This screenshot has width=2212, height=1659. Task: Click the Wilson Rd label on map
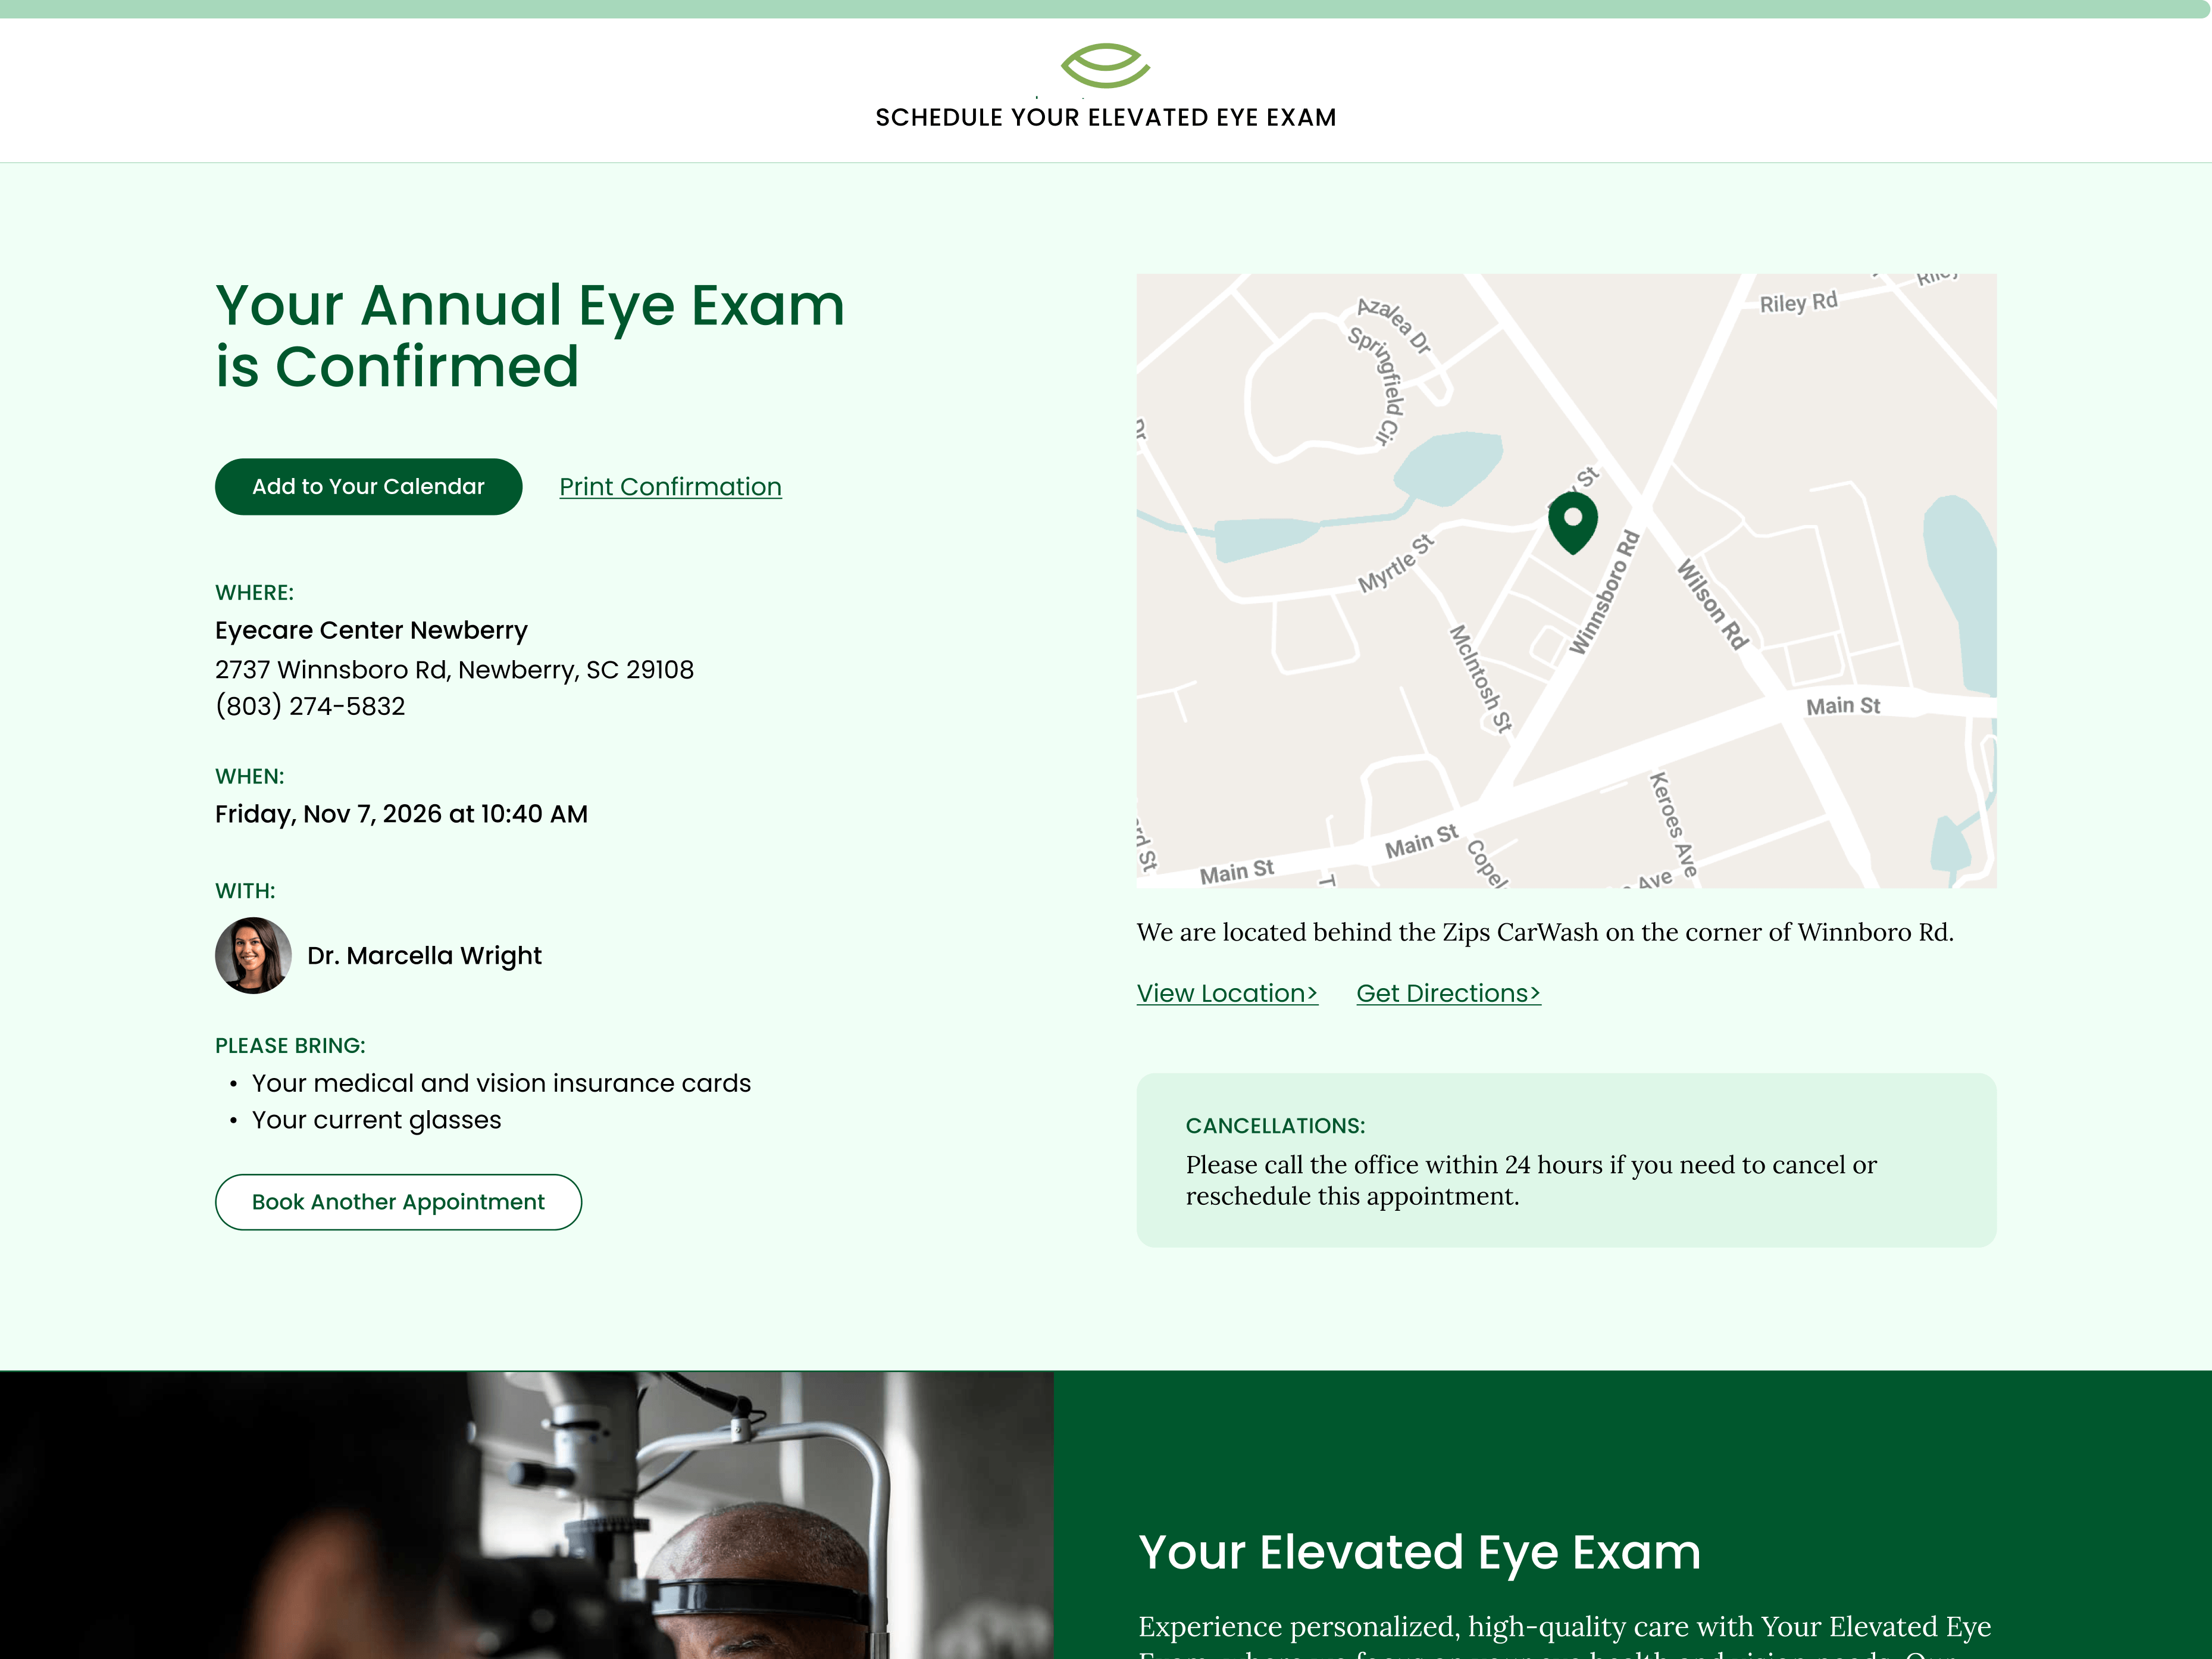point(1712,604)
